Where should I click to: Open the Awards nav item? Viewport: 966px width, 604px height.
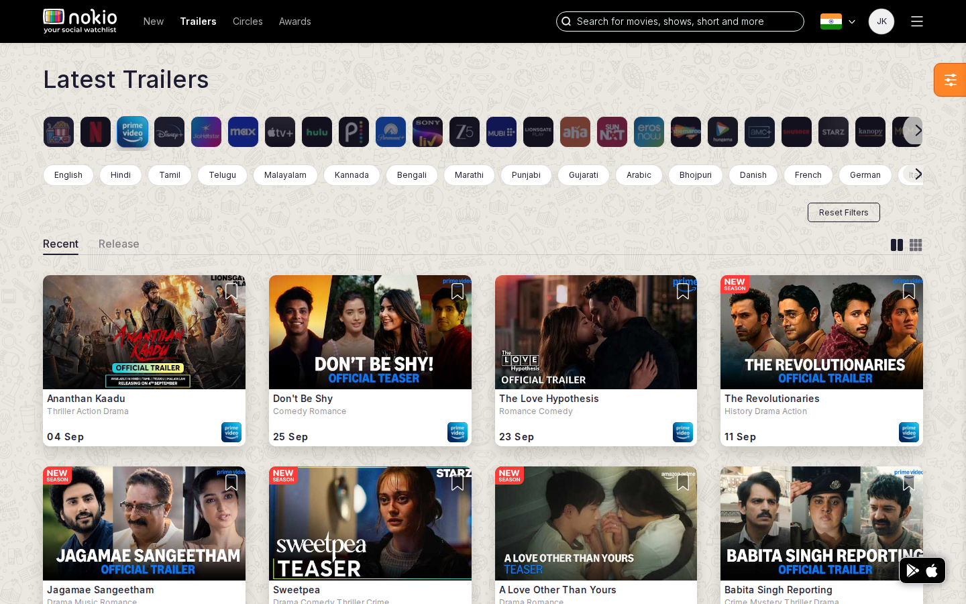[x=295, y=21]
